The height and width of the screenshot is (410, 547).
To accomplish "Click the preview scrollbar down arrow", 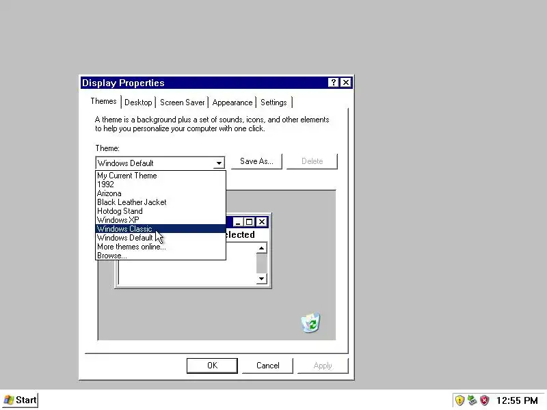I will click(261, 279).
